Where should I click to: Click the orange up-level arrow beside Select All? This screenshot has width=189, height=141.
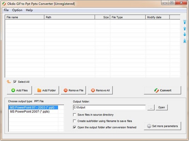9,82
